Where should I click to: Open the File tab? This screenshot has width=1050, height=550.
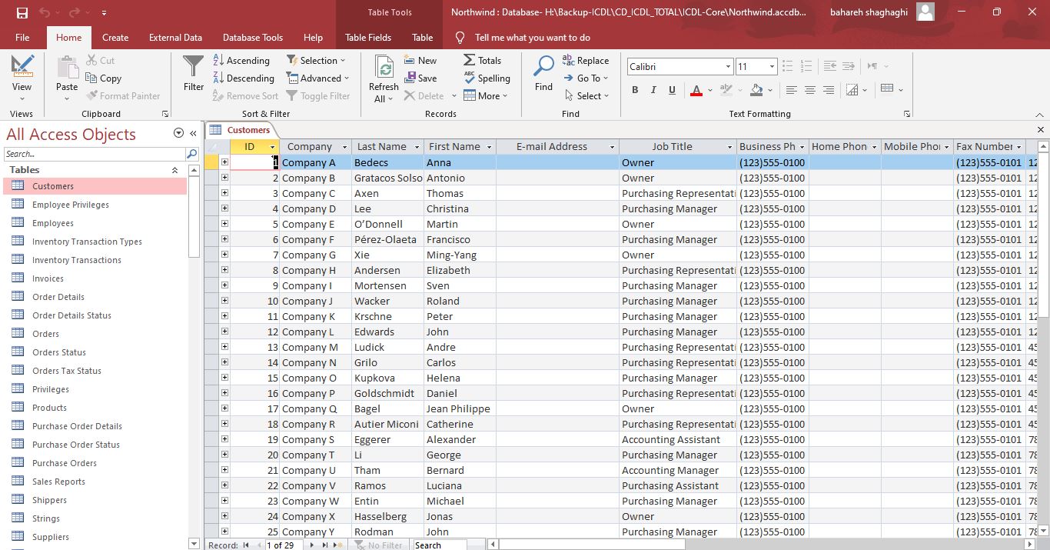coord(22,37)
